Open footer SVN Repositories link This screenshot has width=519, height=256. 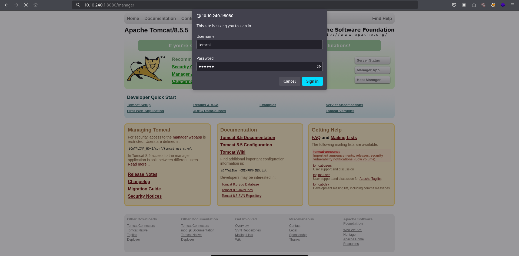click(248, 230)
